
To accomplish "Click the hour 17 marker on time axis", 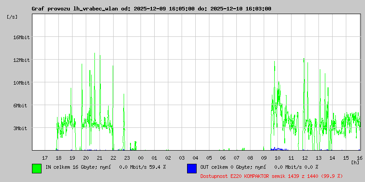I will pyautogui.click(x=45, y=158).
